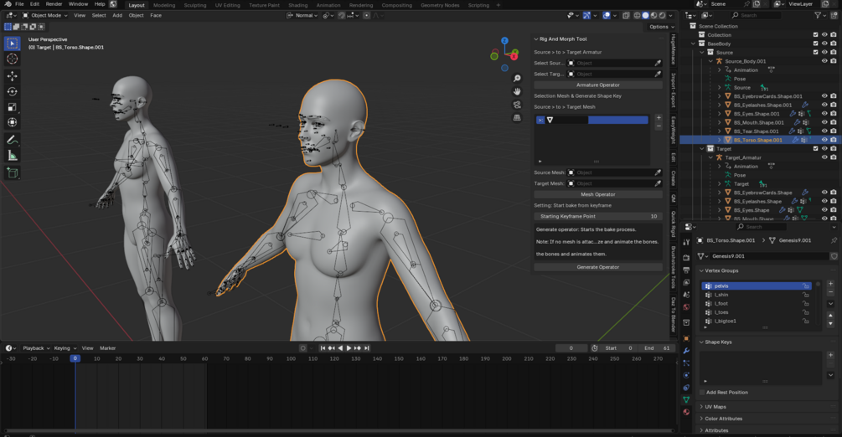Uncheck the Target collection checkbox

[816, 149]
